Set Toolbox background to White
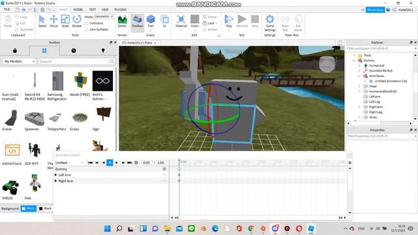 (x=29, y=208)
